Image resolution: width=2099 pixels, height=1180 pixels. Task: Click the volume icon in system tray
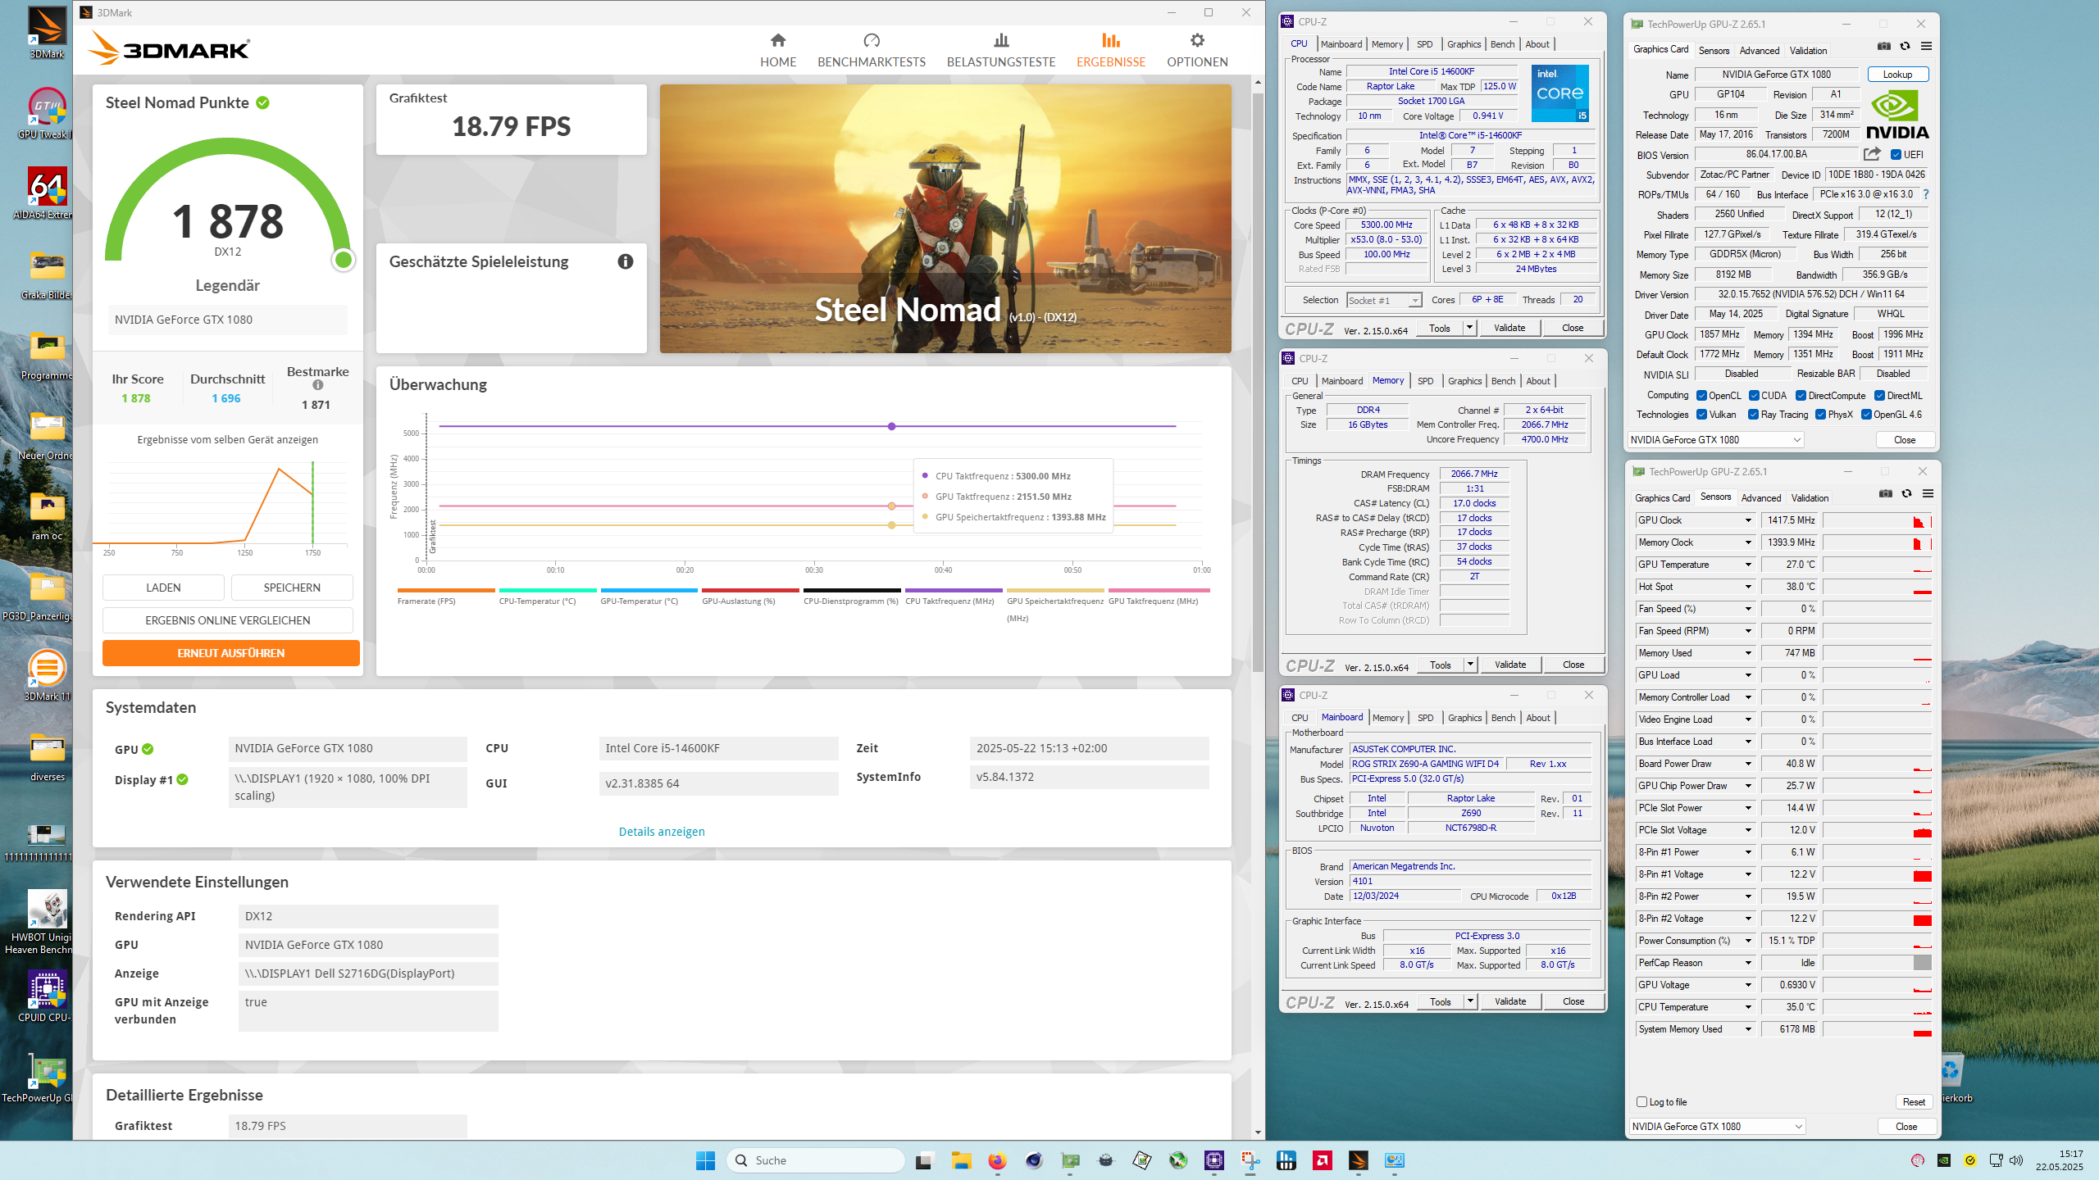pos(2016,1160)
